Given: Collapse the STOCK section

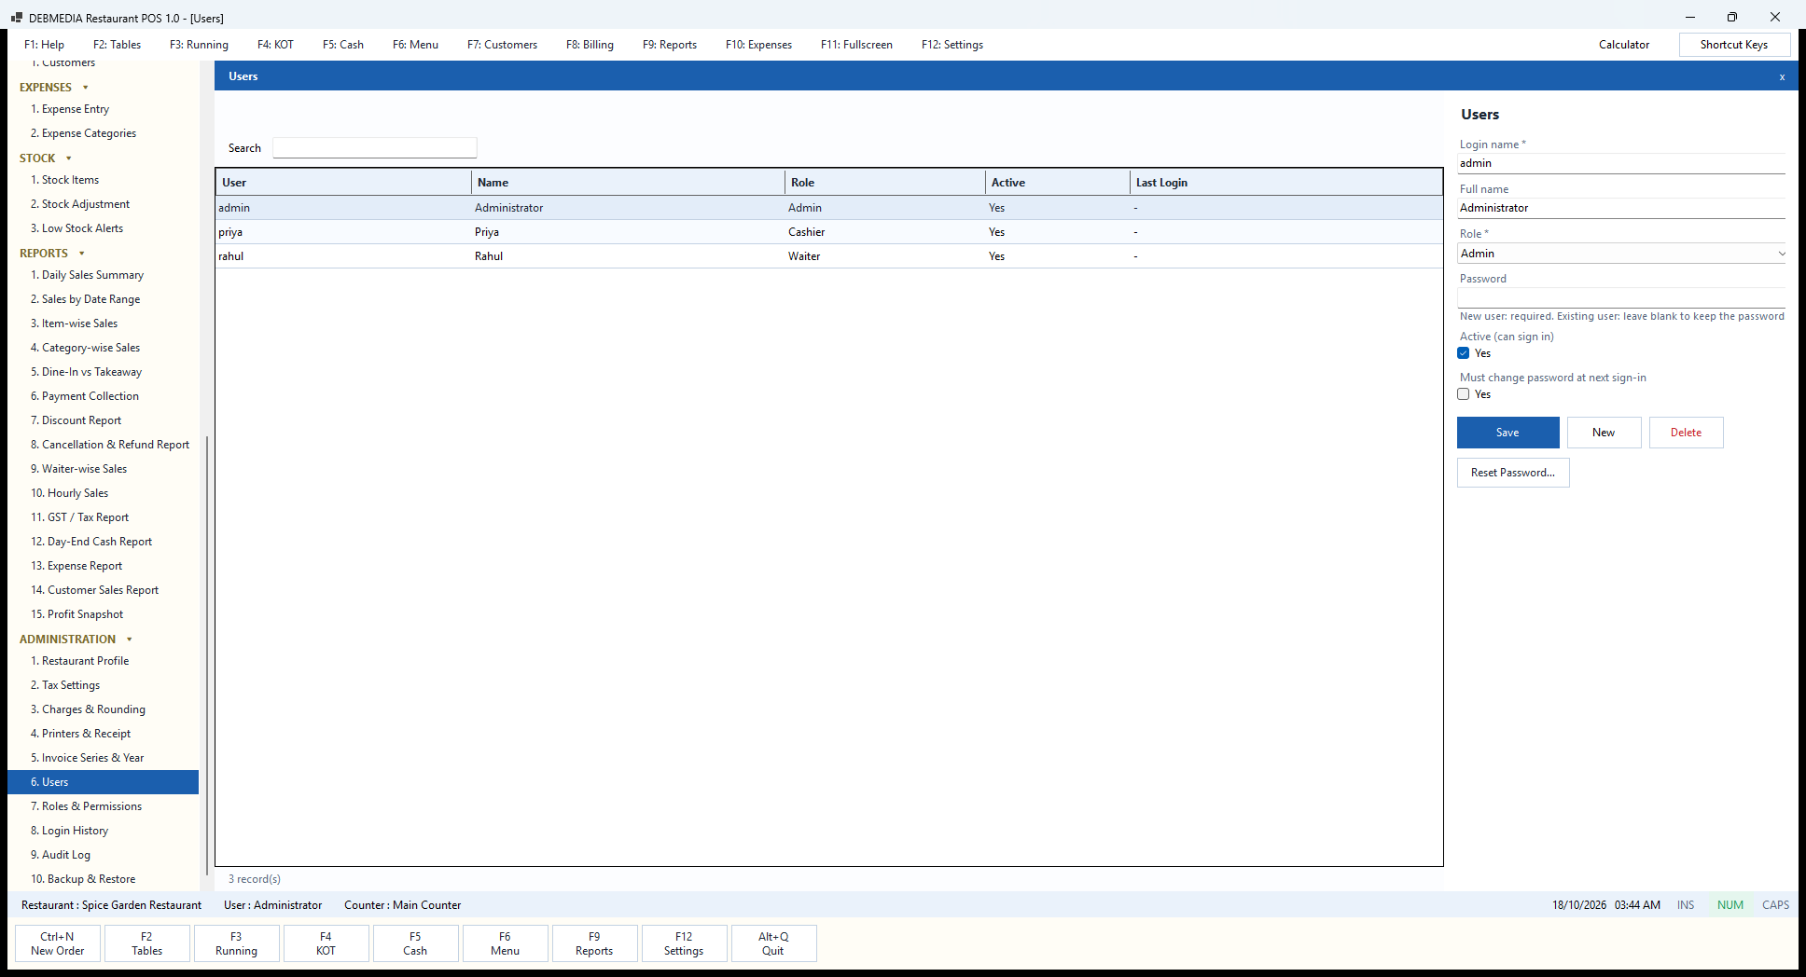Looking at the screenshot, I should [69, 158].
